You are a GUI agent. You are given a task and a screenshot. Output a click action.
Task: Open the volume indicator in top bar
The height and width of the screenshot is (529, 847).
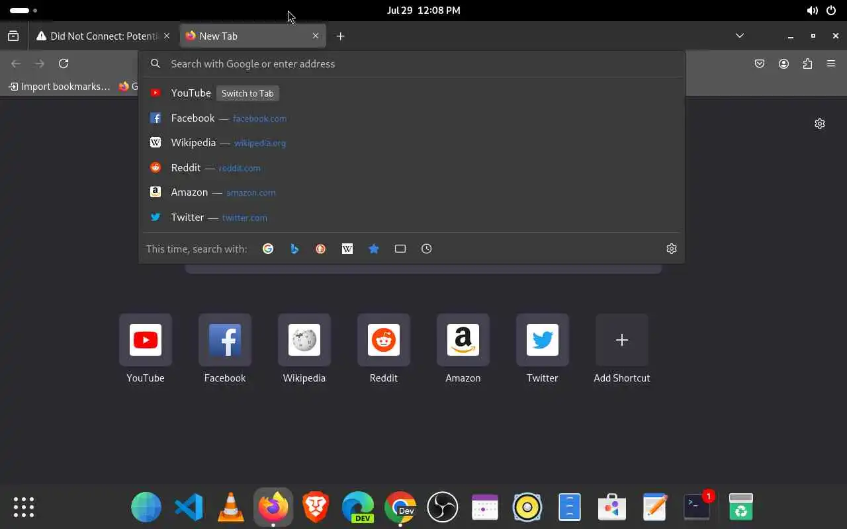click(812, 11)
